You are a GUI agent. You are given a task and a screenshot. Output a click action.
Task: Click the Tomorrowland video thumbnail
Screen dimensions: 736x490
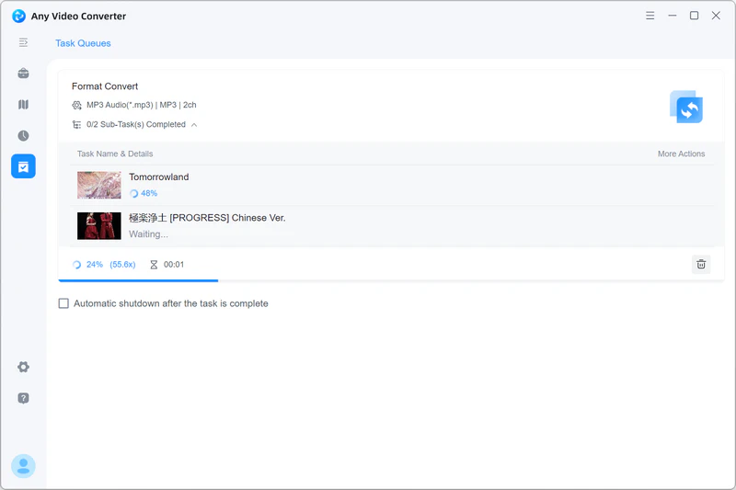pyautogui.click(x=98, y=185)
